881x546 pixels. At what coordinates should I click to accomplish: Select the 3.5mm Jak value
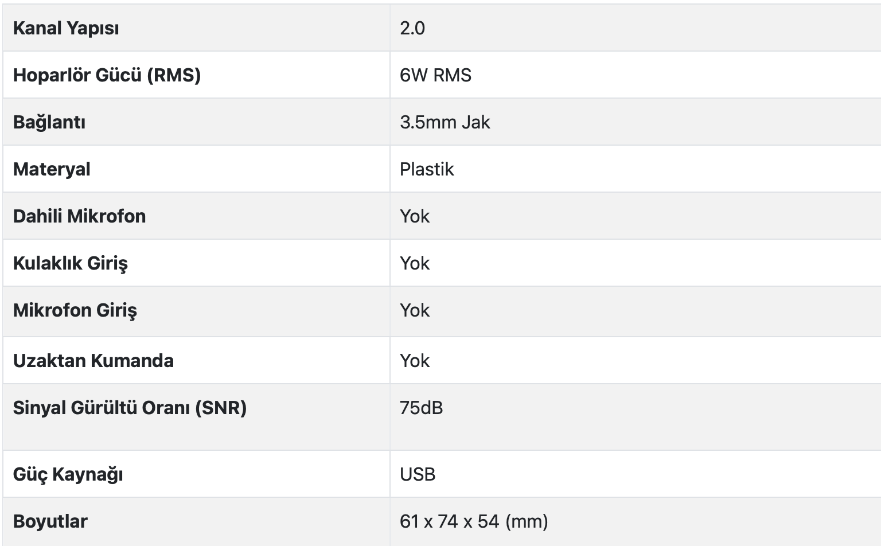445,122
